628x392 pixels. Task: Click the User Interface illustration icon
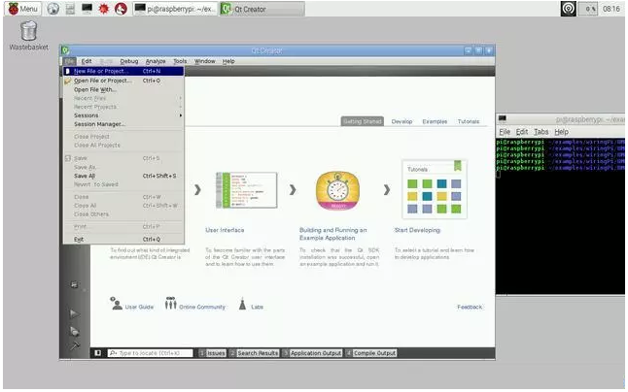coord(247,190)
